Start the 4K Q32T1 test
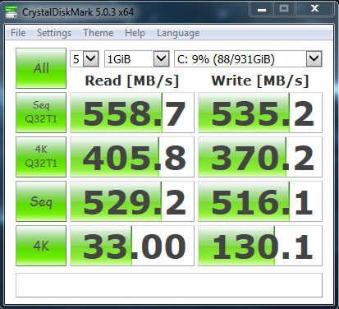Viewport: 339px width, 309px height. [41, 157]
